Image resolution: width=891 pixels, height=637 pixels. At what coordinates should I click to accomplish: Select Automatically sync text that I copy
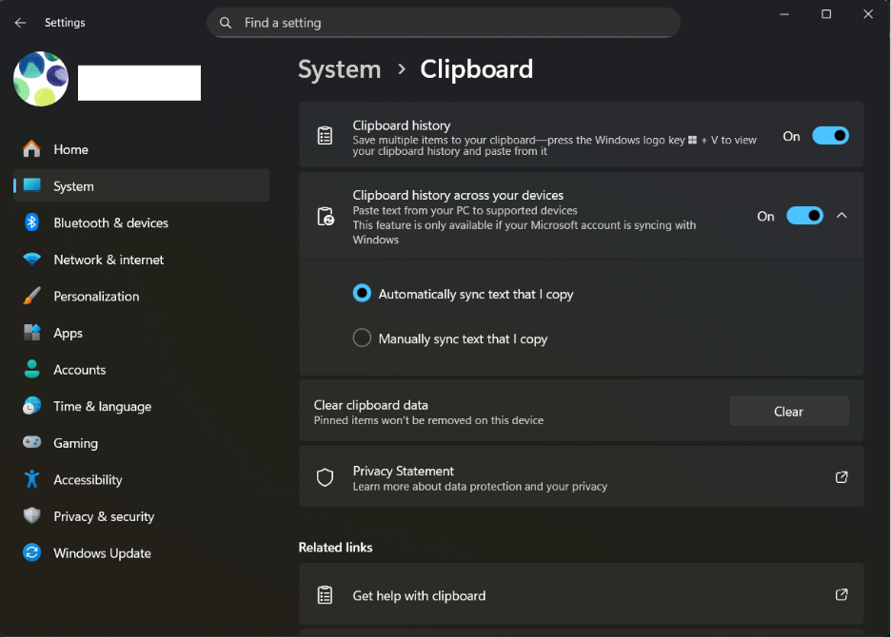coord(362,294)
